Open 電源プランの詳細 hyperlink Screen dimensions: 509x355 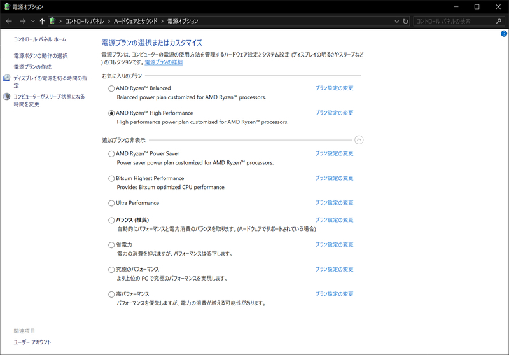tap(164, 62)
